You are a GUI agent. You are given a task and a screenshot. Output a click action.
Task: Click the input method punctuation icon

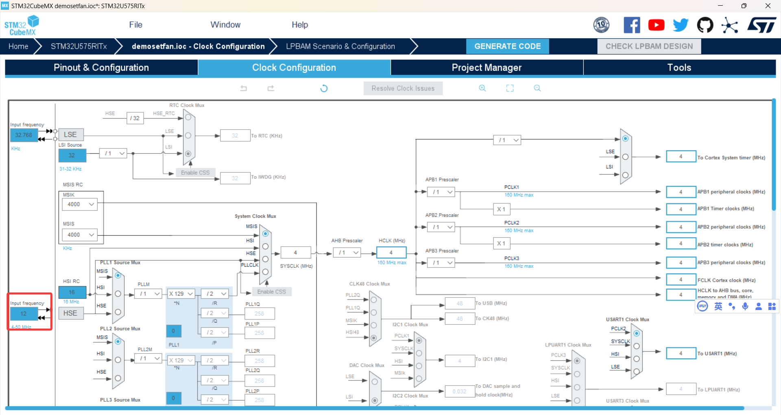point(732,306)
